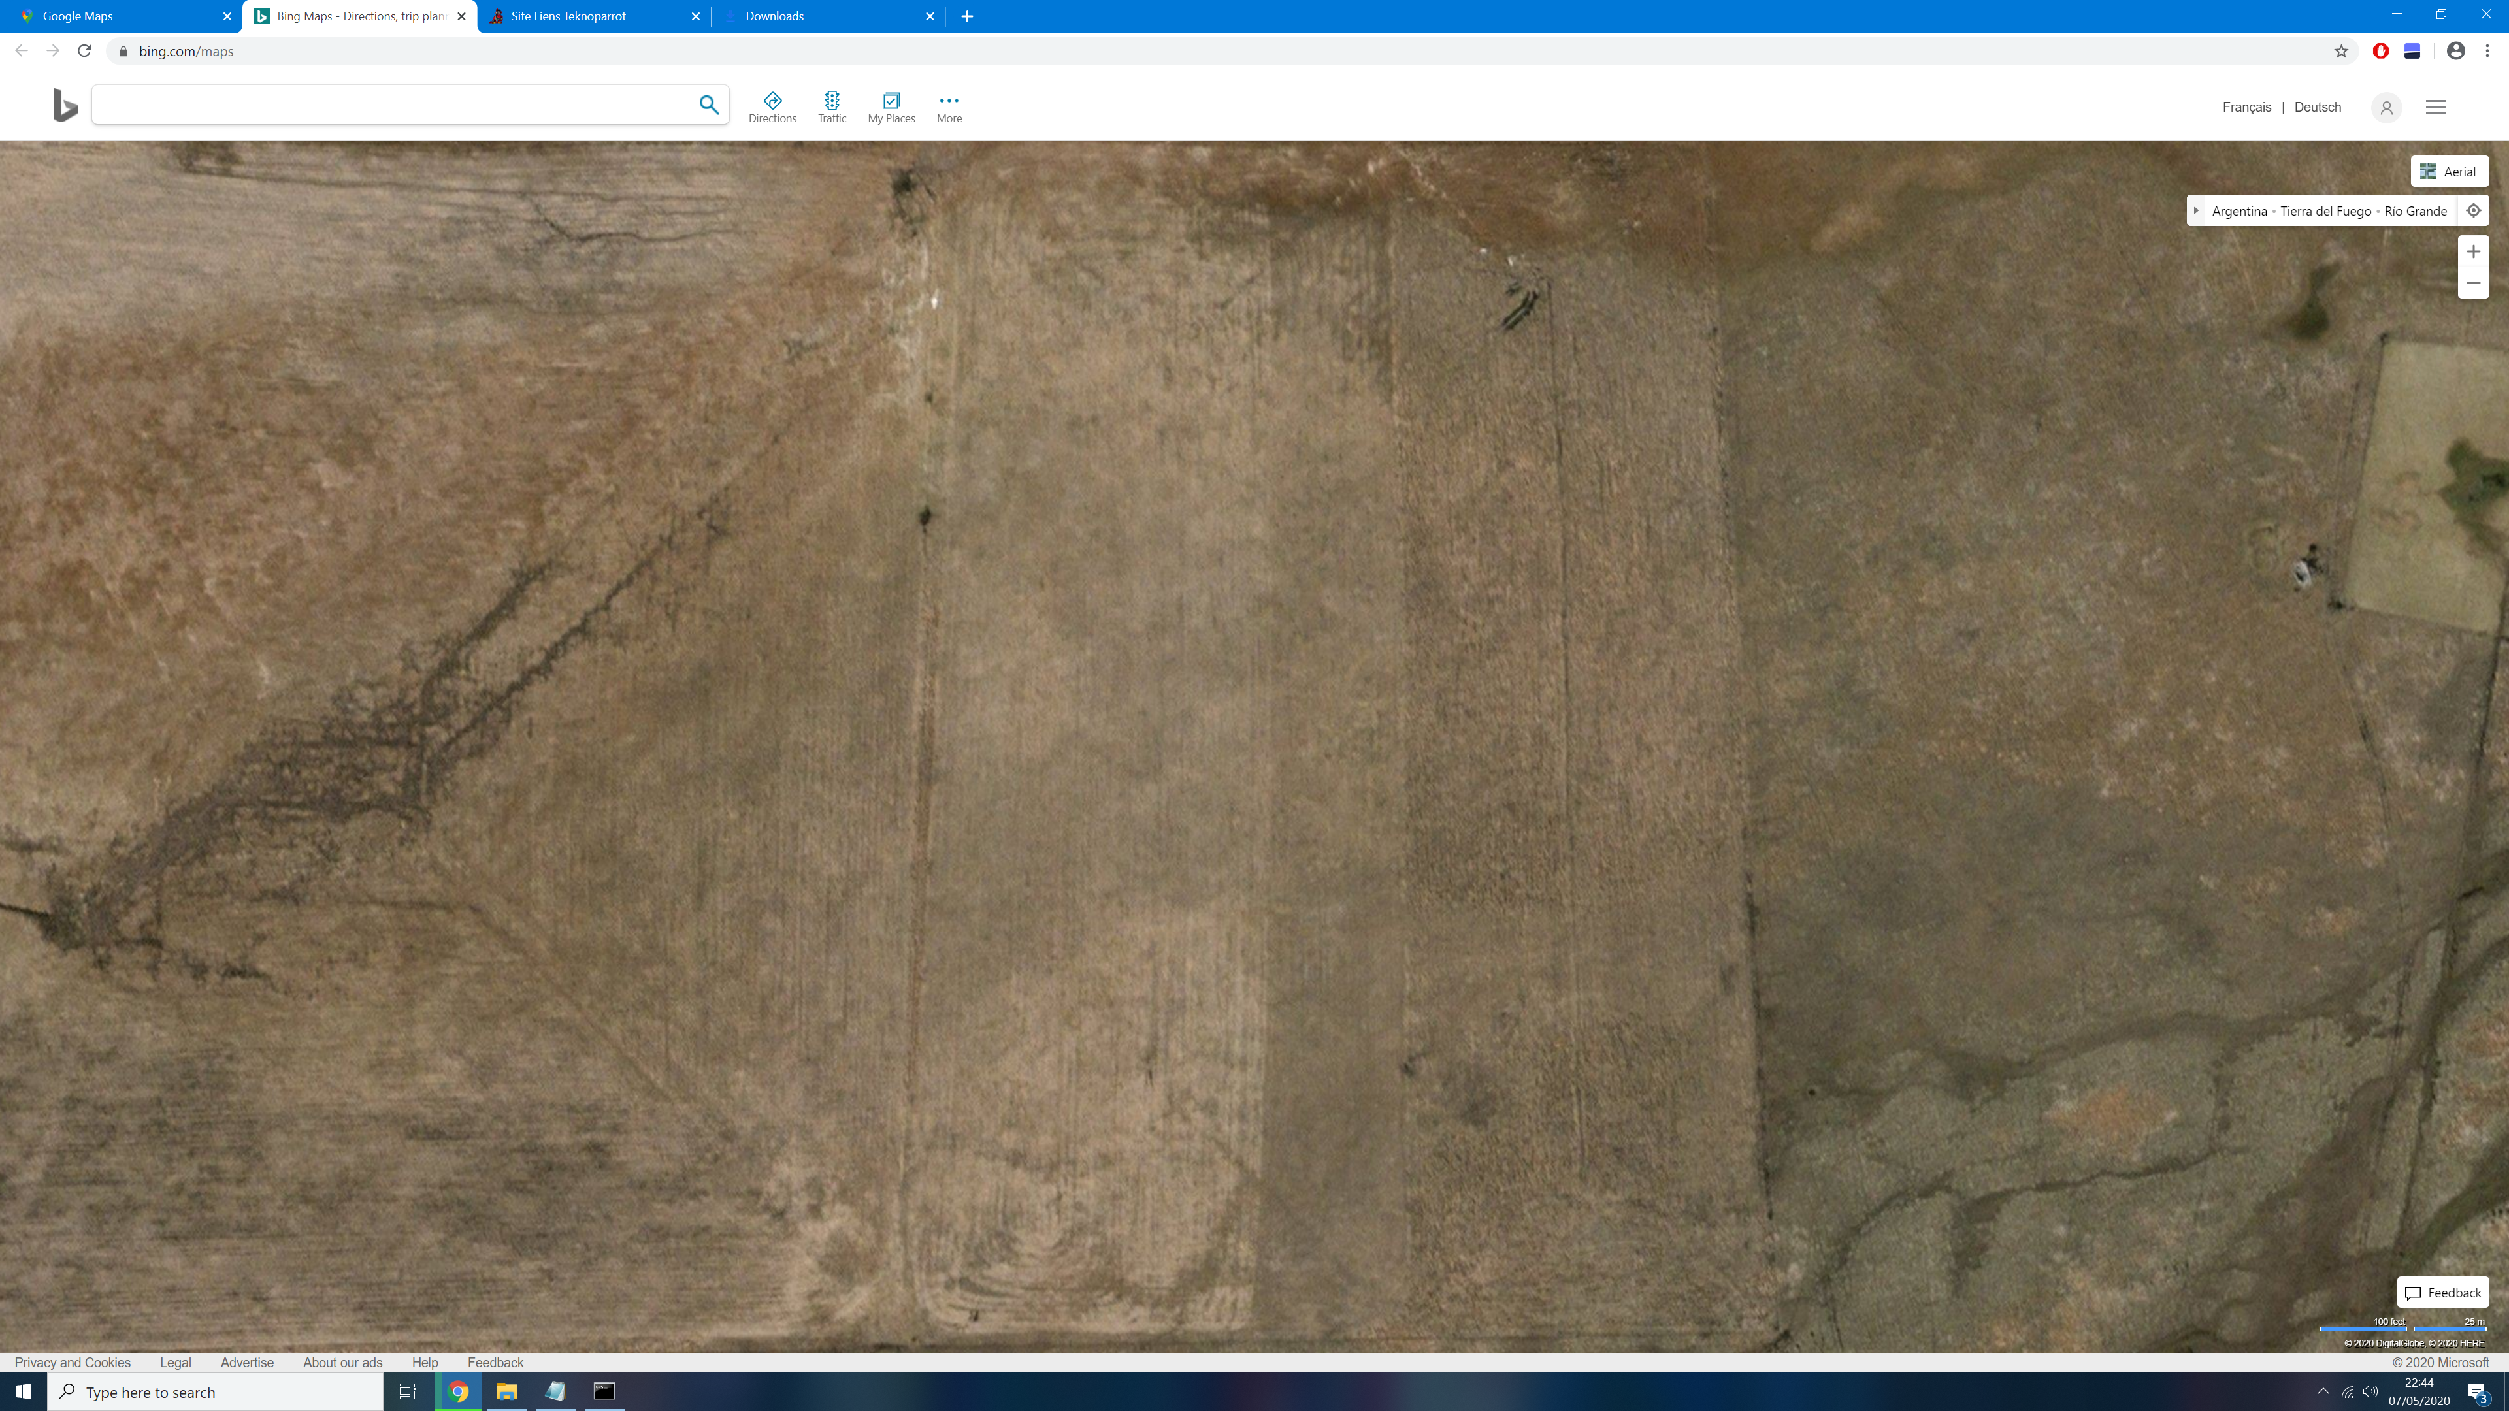Show Traffic on the map
The width and height of the screenshot is (2509, 1411).
coord(832,107)
